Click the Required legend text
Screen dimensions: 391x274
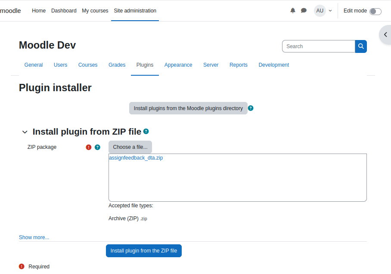pos(39,267)
